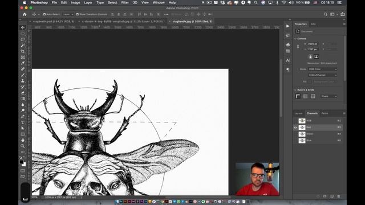Delete current channel with trash icon
This screenshot has width=365, height=205.
[339, 196]
